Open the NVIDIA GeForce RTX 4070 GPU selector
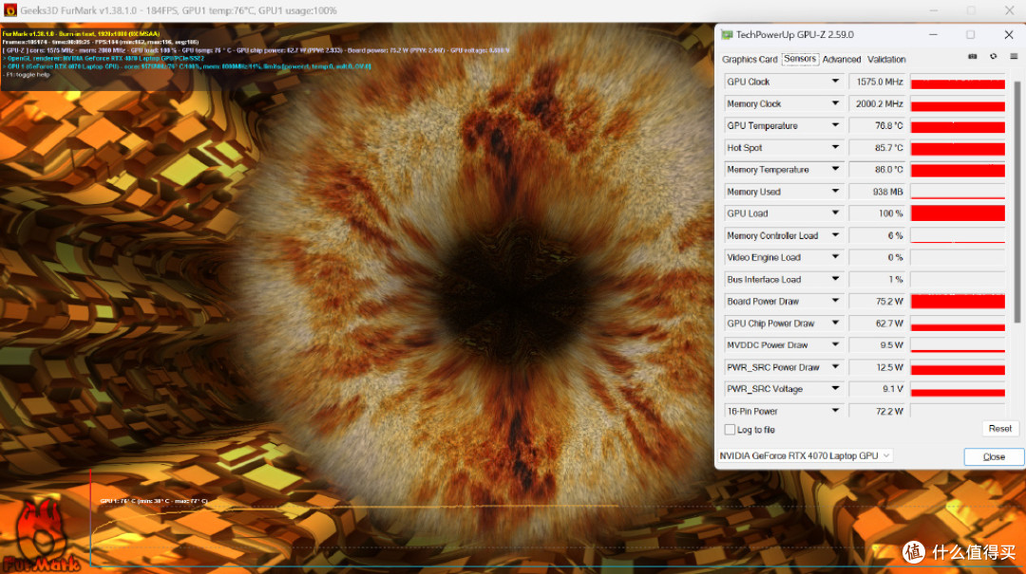 point(805,455)
